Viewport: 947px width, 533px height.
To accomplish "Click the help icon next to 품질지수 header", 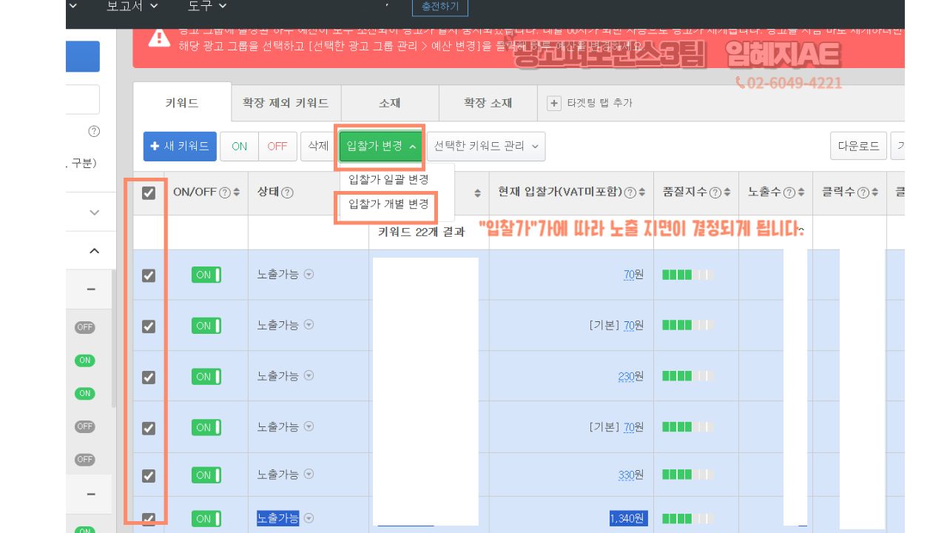I will pyautogui.click(x=715, y=192).
